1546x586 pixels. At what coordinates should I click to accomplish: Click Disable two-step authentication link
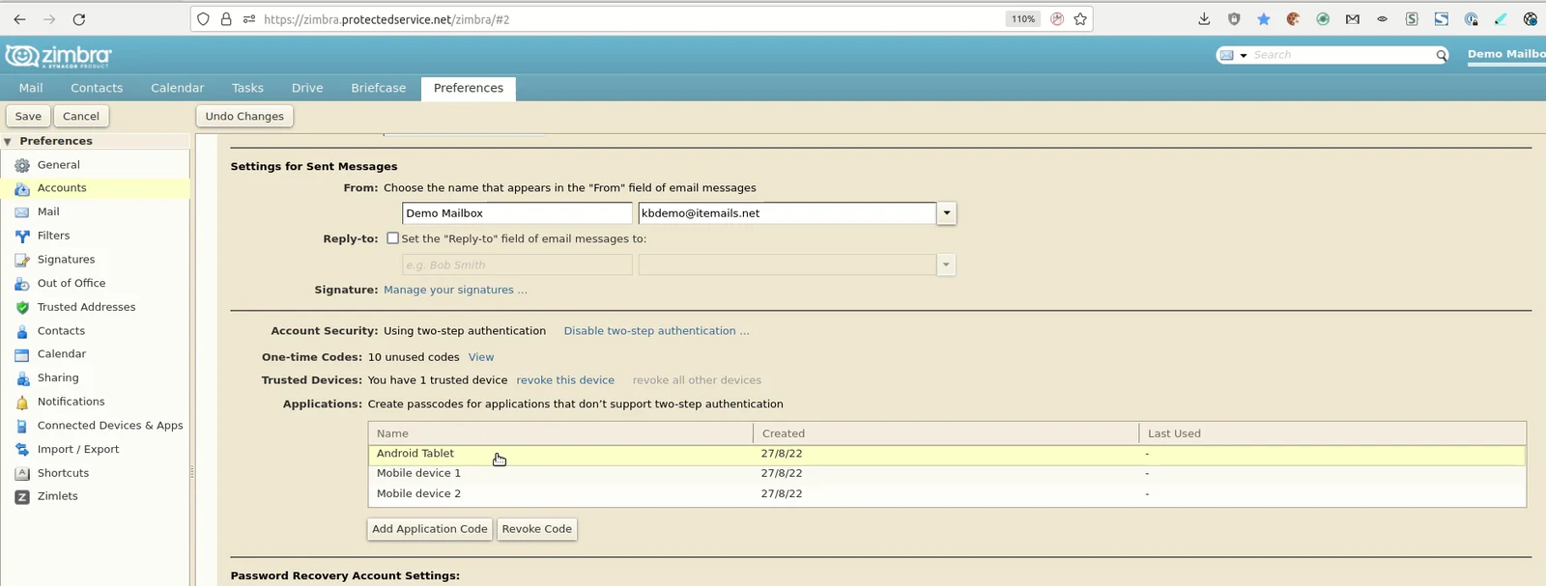[656, 331]
